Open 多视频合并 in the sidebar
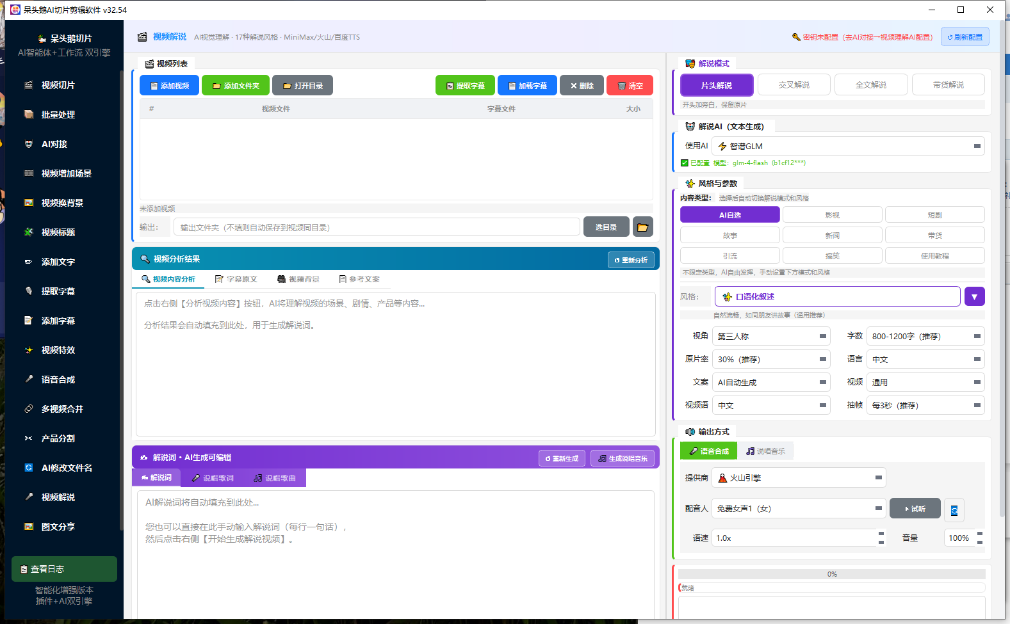Image resolution: width=1010 pixels, height=624 pixels. (62, 409)
